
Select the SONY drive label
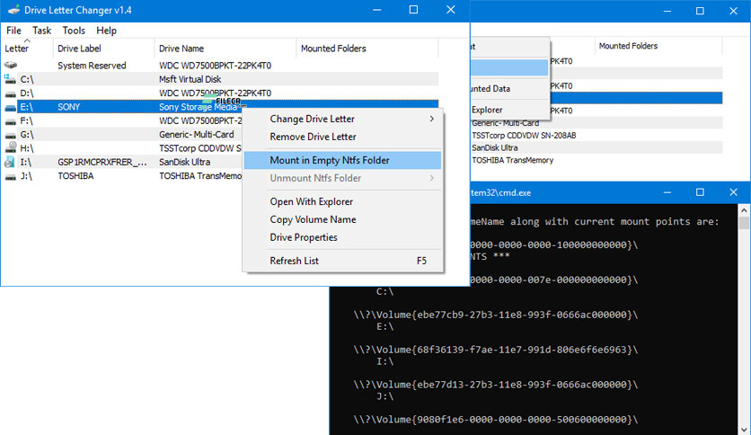pos(69,107)
